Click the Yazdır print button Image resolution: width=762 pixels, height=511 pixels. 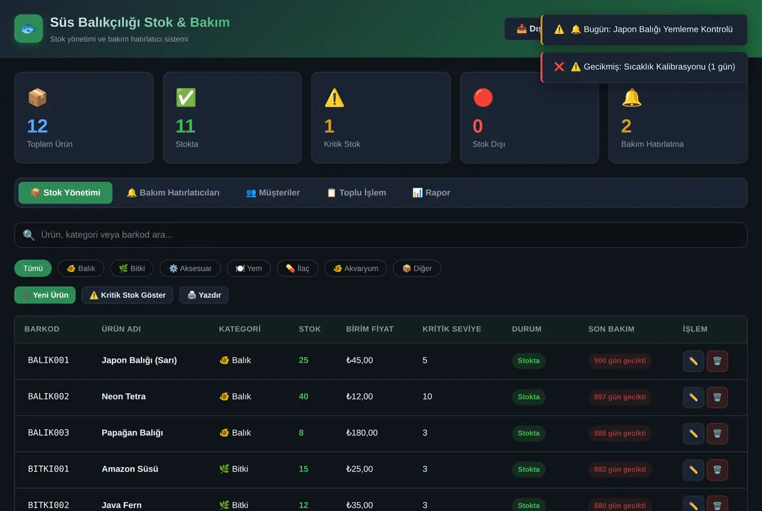click(204, 295)
